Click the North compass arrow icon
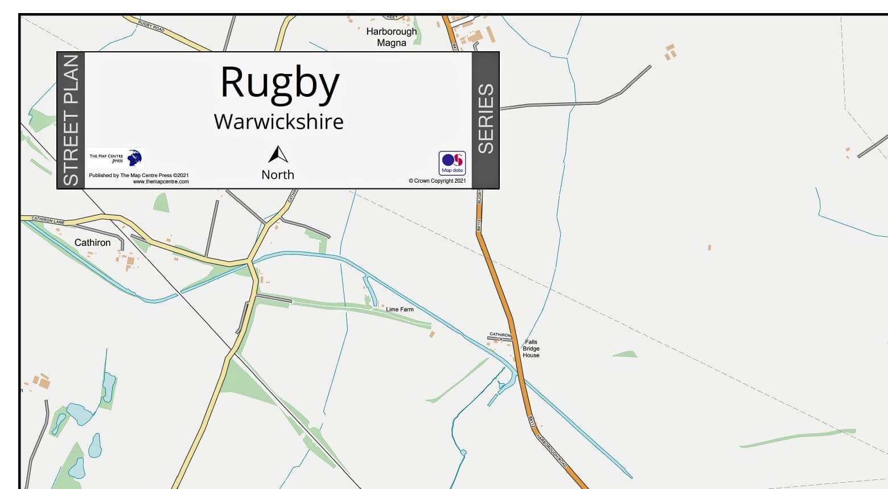Image resolution: width=888 pixels, height=489 pixels. click(x=278, y=155)
